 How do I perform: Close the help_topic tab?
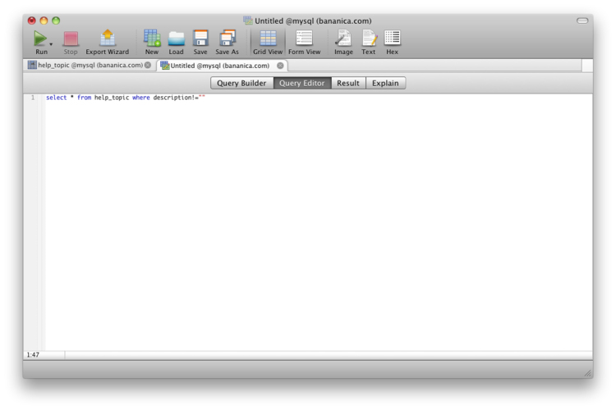click(148, 65)
